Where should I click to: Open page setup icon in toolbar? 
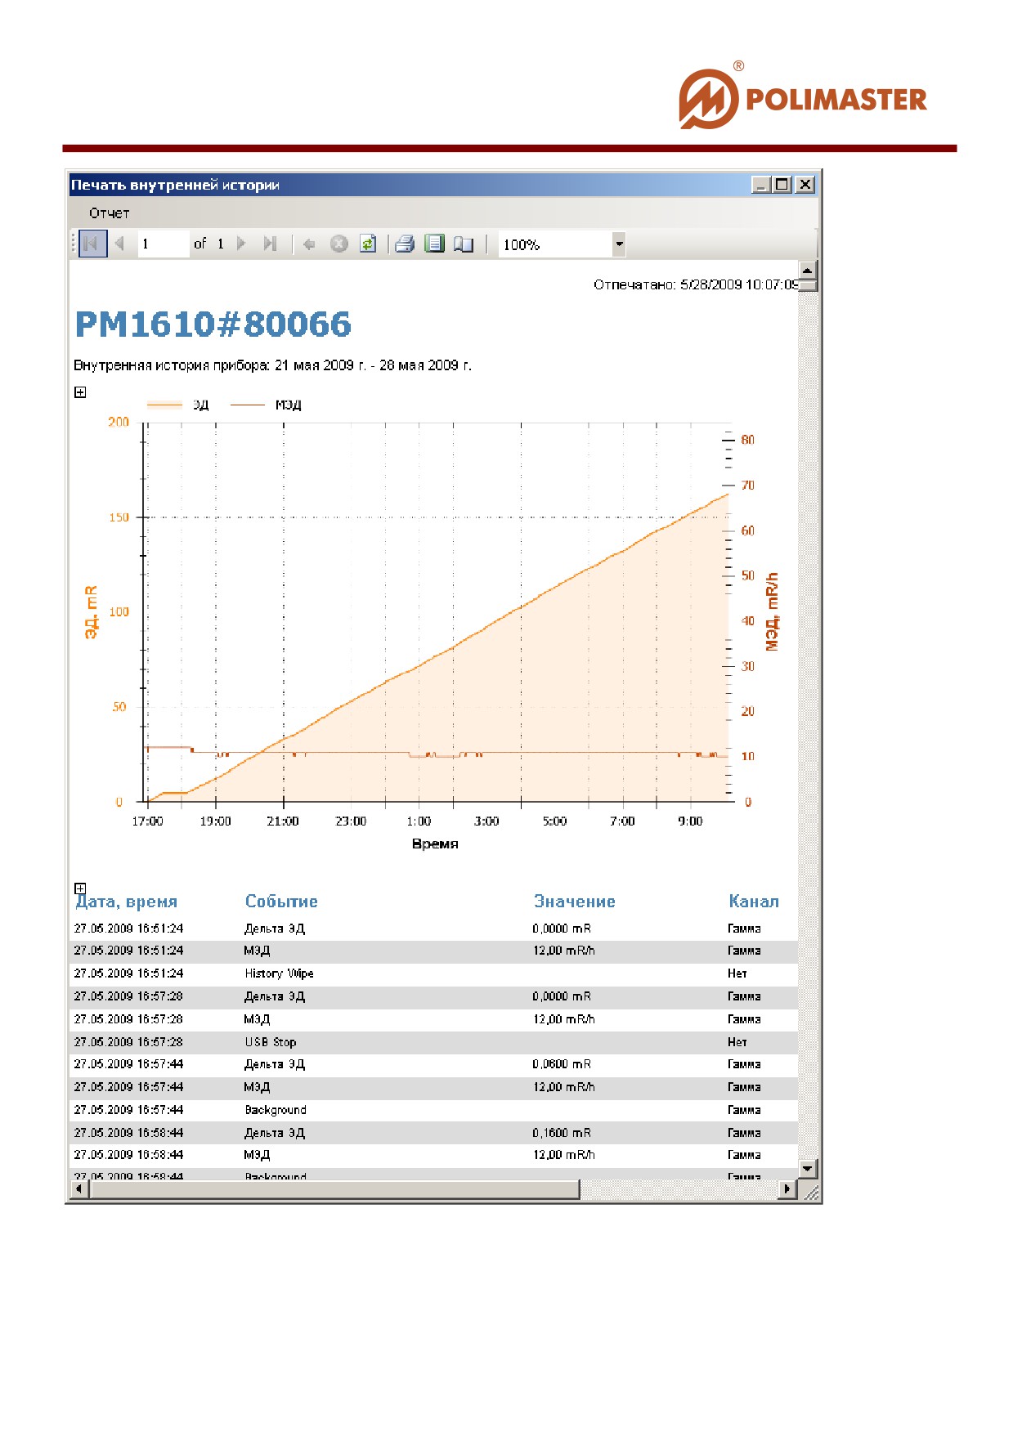coord(464,244)
